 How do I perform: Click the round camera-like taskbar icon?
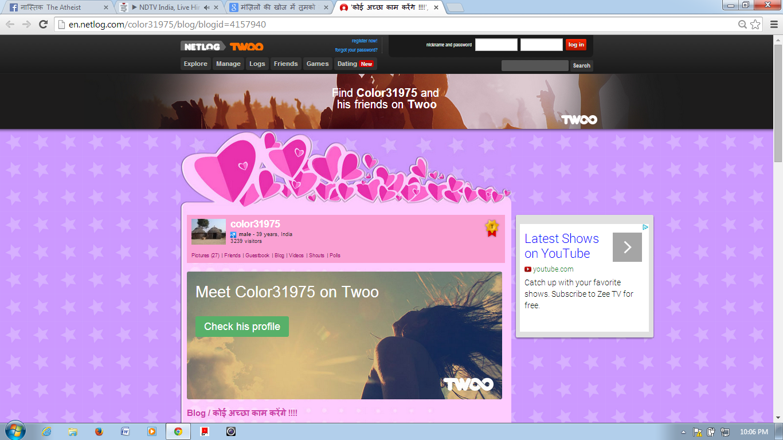pyautogui.click(x=231, y=431)
